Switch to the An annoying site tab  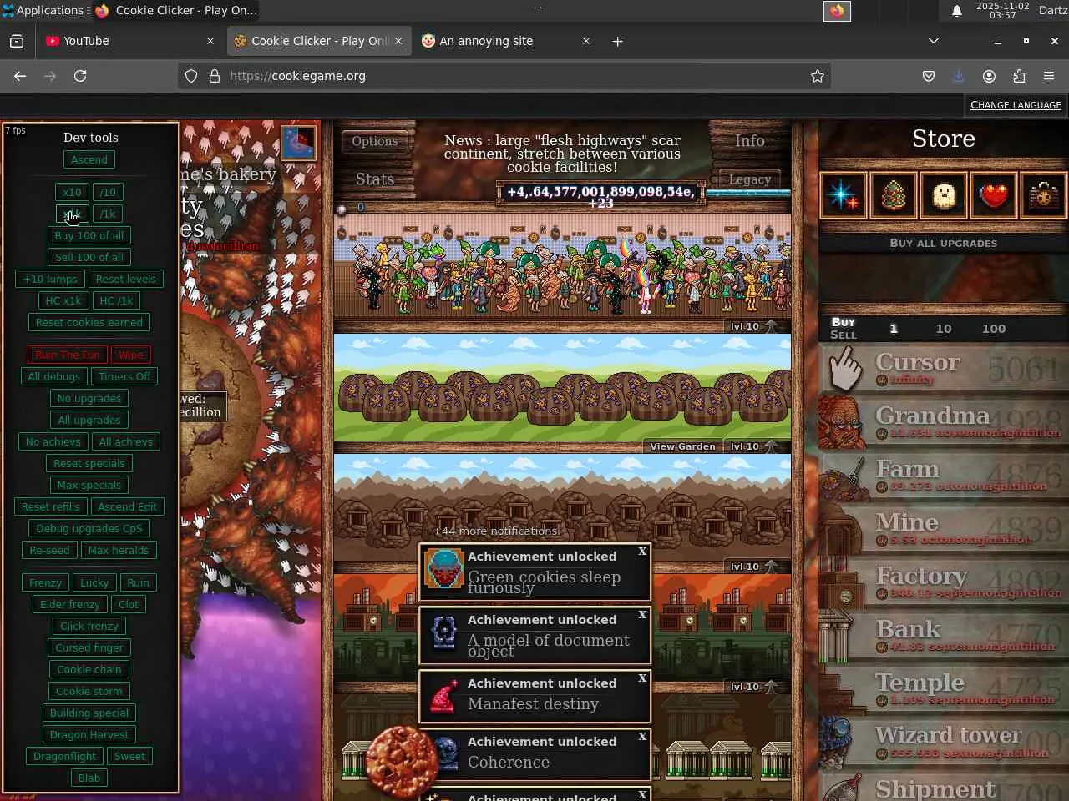coord(506,41)
